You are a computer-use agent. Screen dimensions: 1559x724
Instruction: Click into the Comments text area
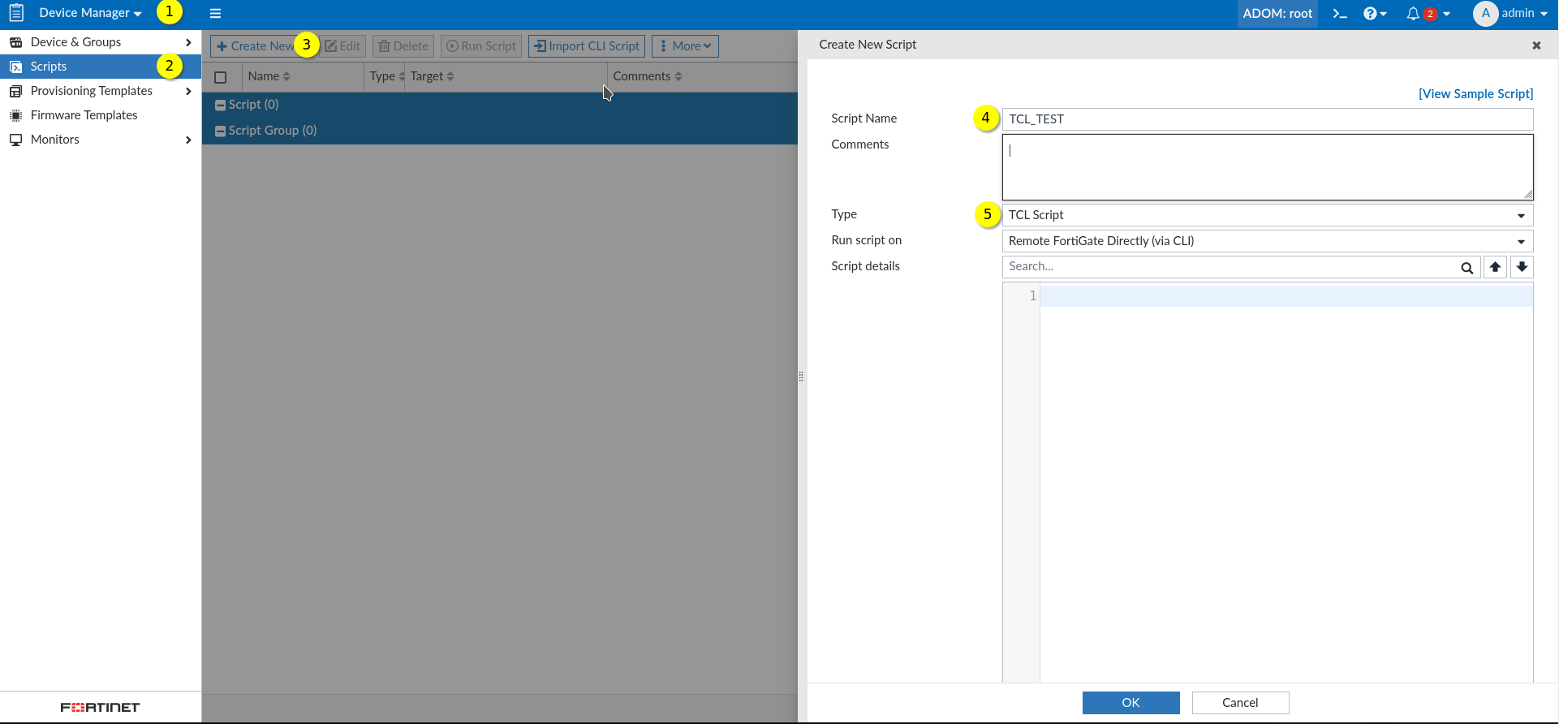tap(1268, 167)
